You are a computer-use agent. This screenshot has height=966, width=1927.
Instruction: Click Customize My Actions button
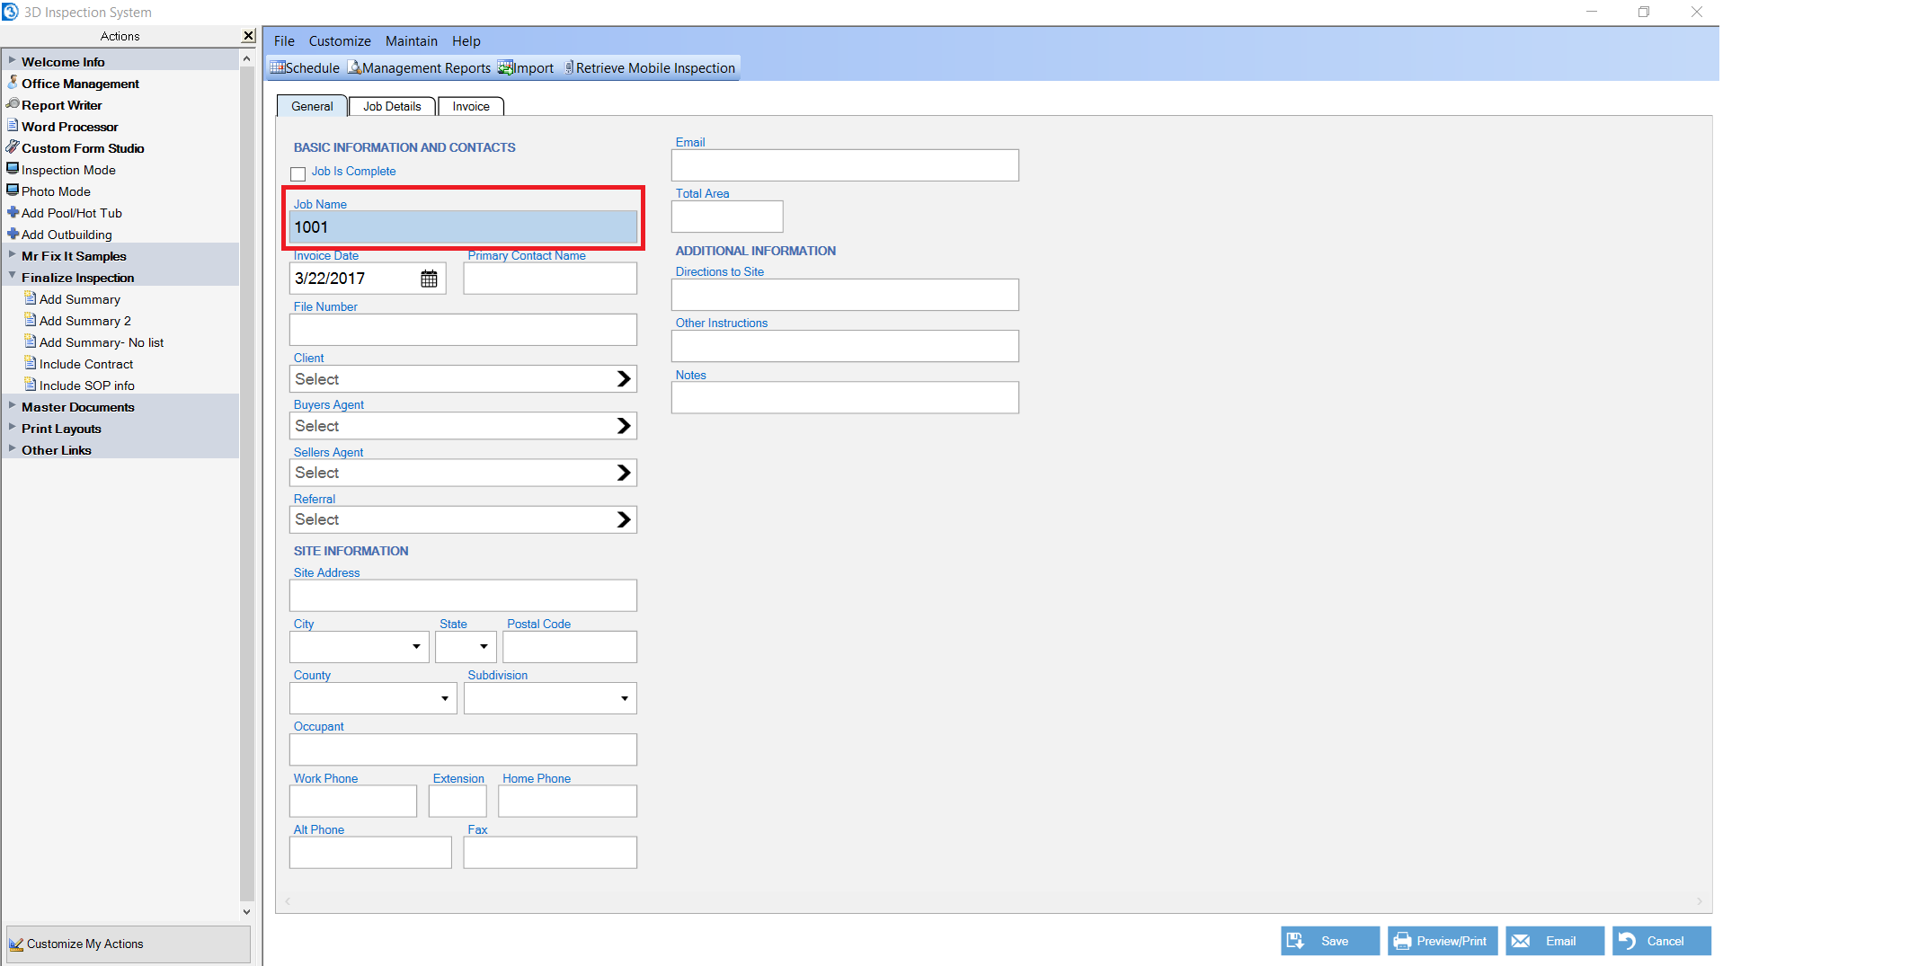point(129,944)
